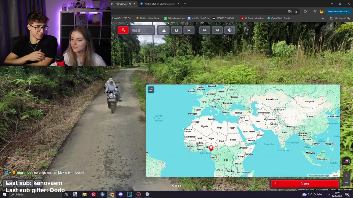Click the Mongolia label on the map
This screenshot has width=353, height=198.
tap(309, 101)
